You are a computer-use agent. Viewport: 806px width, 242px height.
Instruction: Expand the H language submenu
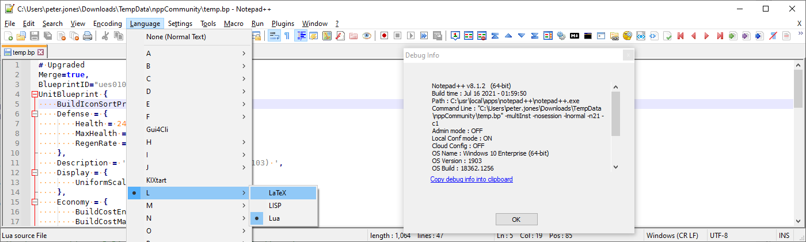[x=189, y=142]
